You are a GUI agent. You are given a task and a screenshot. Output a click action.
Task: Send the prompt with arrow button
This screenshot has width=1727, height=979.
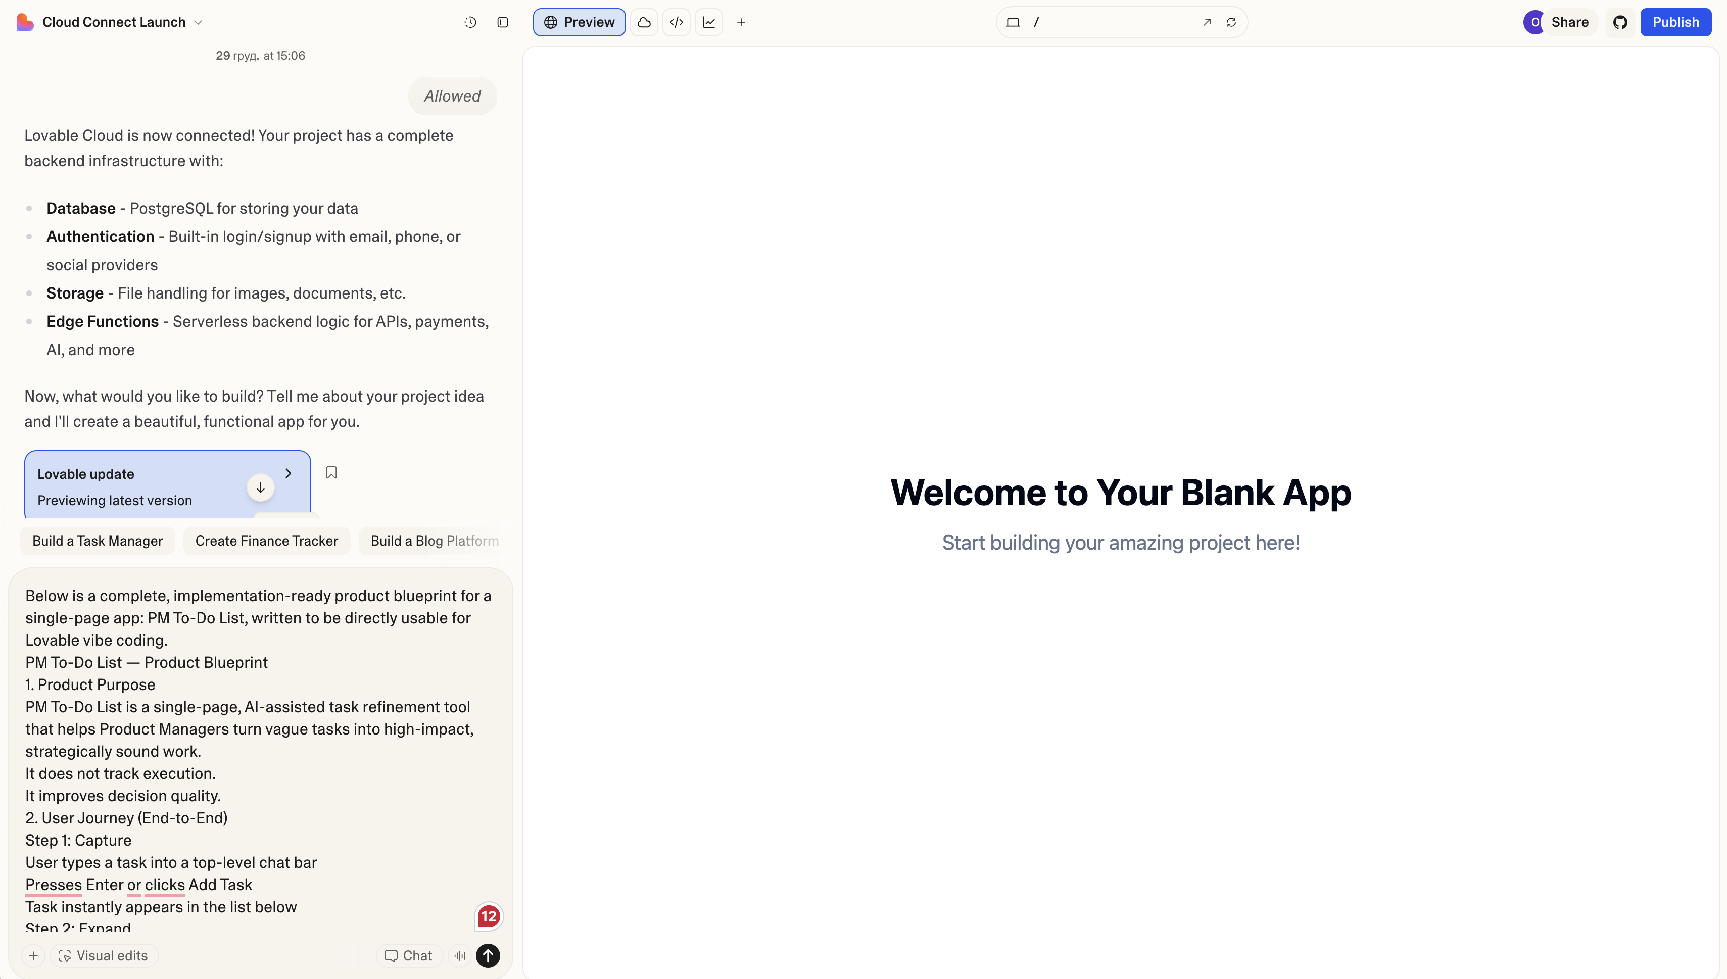[488, 955]
